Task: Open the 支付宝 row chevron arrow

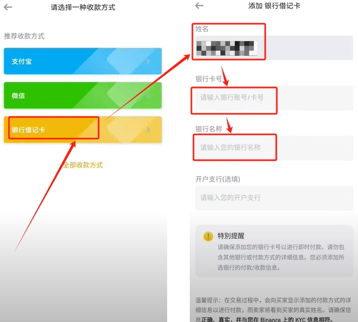Action: coord(148,61)
